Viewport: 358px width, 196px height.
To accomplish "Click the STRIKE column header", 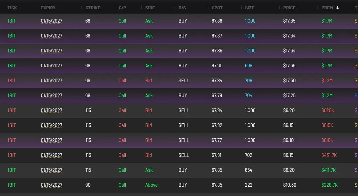I will coord(93,8).
